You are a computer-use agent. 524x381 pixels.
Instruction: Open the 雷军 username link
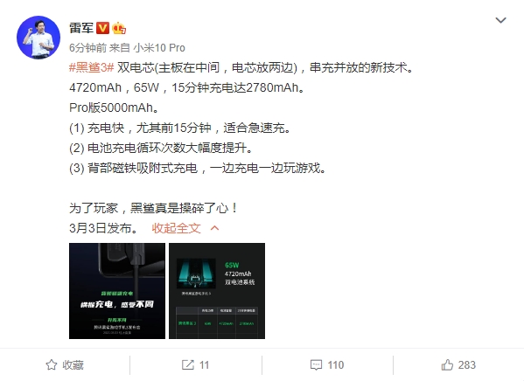[81, 28]
